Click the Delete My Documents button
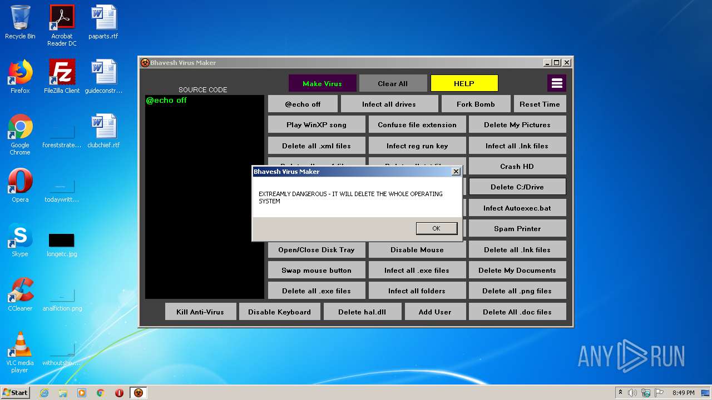712x400 pixels. point(517,270)
